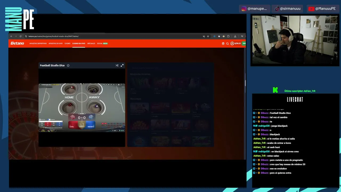The height and width of the screenshot is (192, 341).
Task: Bet on VISITANTE blue area
Action: (x=91, y=125)
